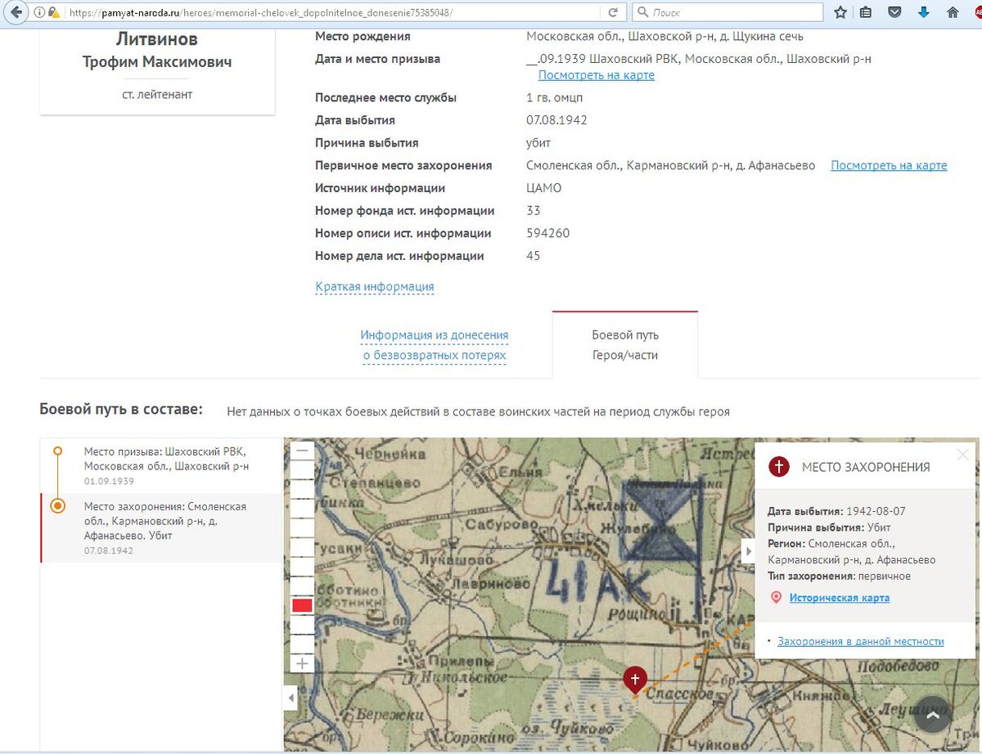Select Место захоронения: Смоленская обл. route entry

click(160, 527)
